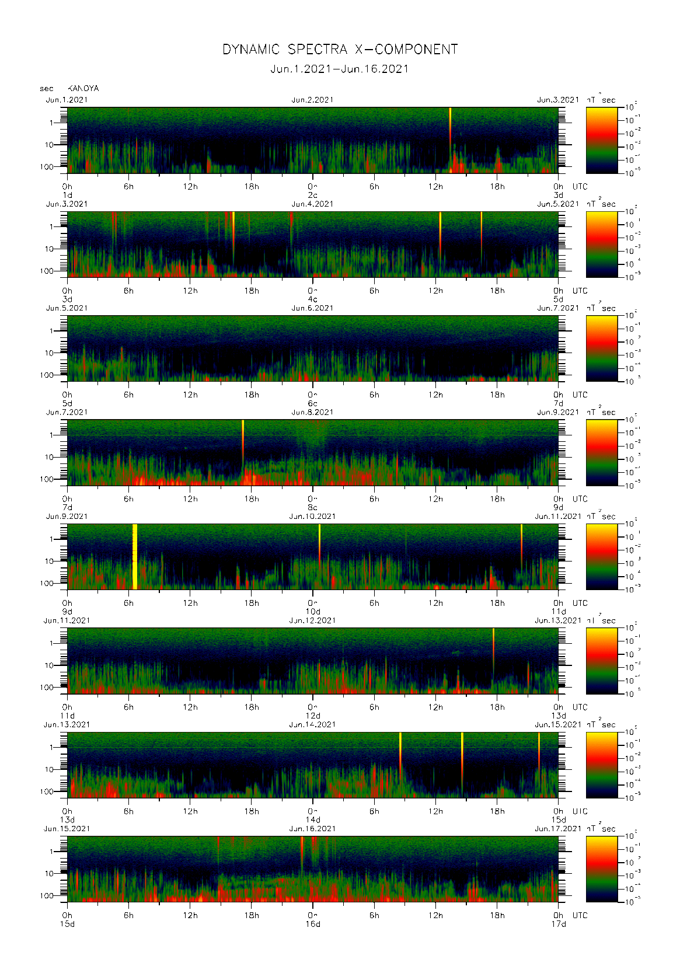Click the Jun.10.2021 date label

coord(313,517)
